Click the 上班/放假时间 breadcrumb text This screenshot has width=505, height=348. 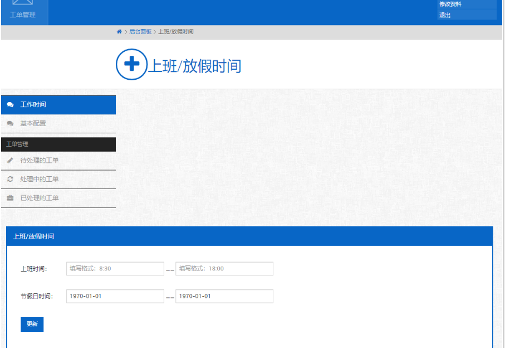176,32
